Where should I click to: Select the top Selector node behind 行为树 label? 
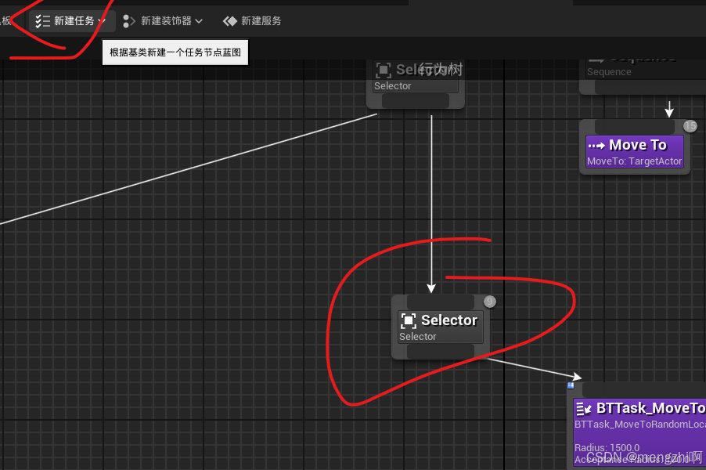click(415, 85)
